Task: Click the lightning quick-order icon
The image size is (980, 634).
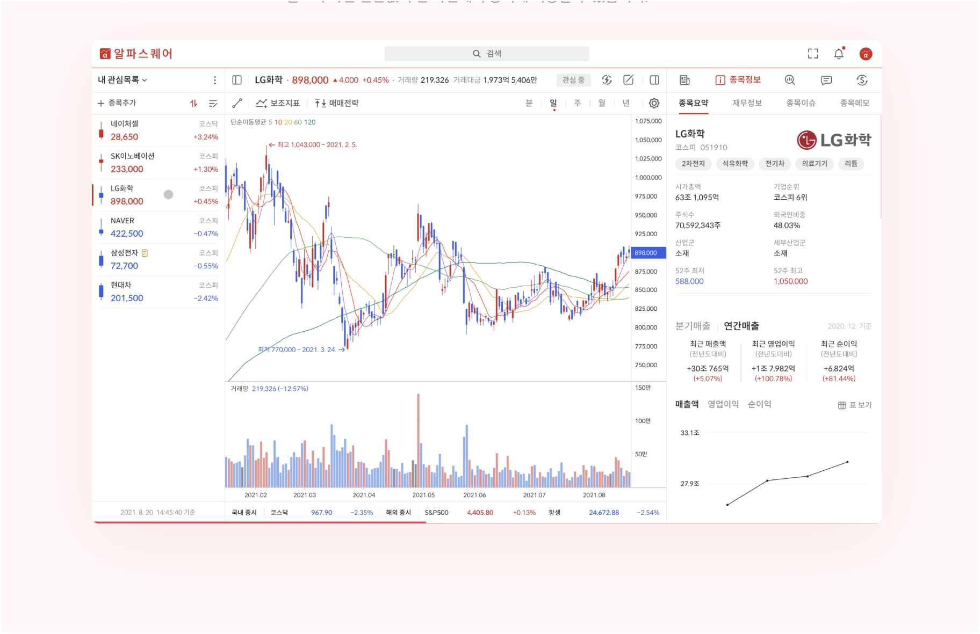Action: [x=607, y=80]
